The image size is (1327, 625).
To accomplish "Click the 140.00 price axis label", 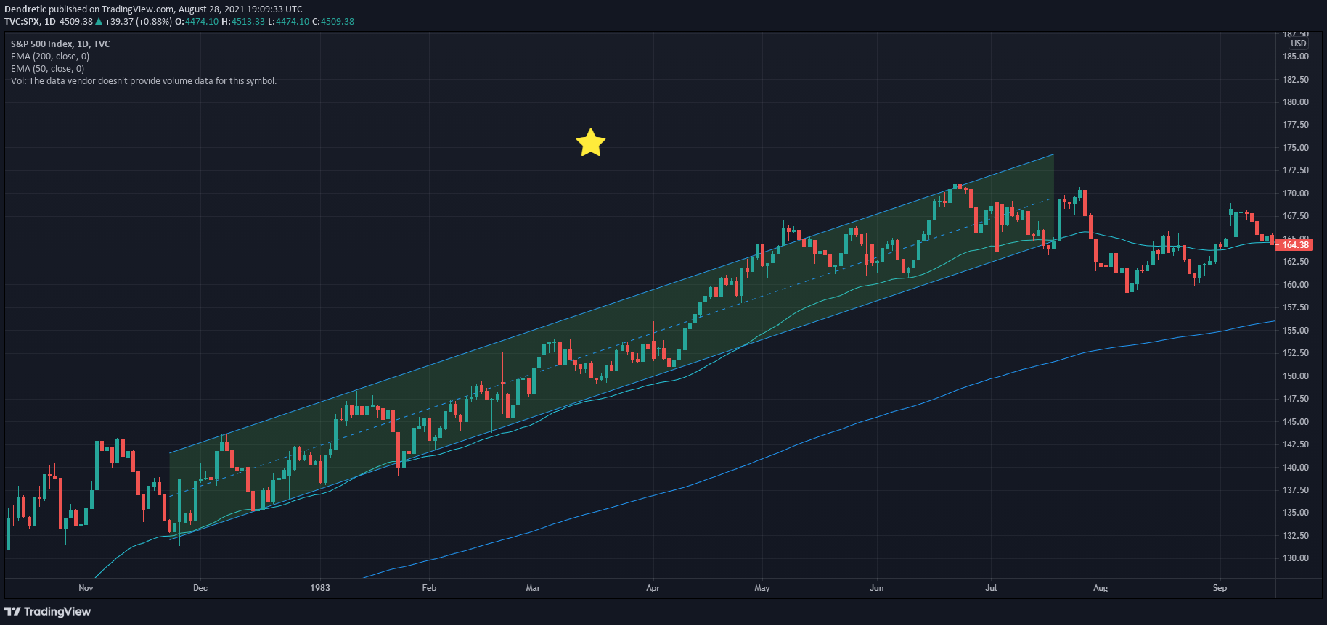I will 1296,468.
